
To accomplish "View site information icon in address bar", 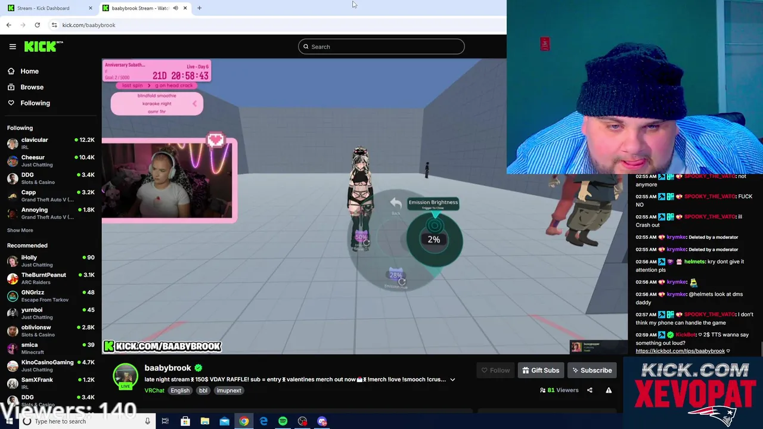I will tap(54, 25).
